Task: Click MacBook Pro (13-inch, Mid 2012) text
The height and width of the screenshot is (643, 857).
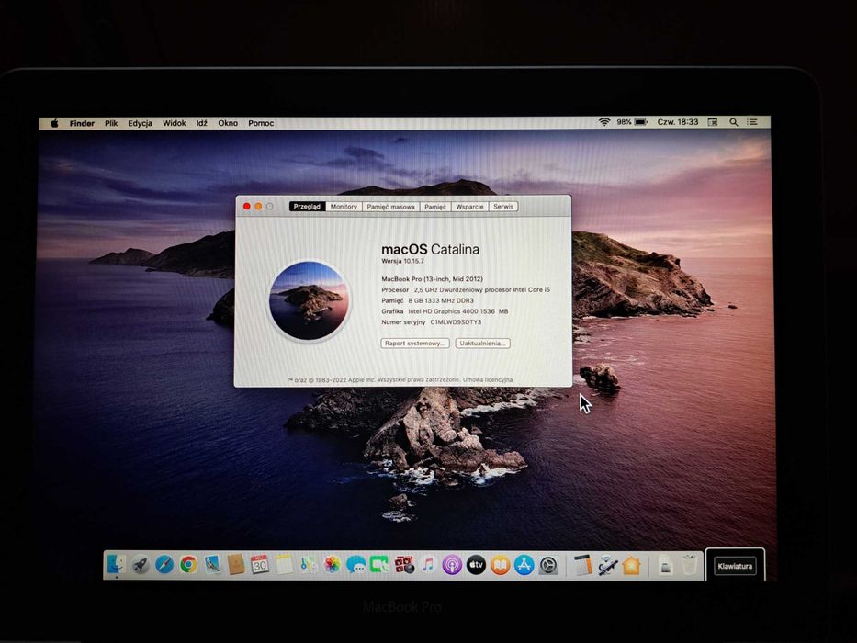Action: pyautogui.click(x=433, y=279)
